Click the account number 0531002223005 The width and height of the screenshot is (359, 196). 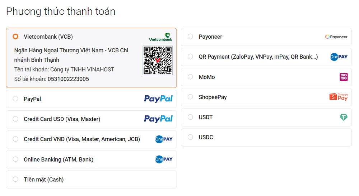(x=68, y=79)
